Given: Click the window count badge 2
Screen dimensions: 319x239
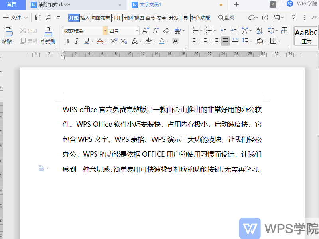Looking at the screenshot, I should click(273, 4).
